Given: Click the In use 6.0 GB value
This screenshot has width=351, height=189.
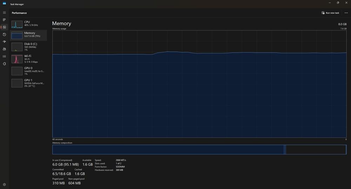Looking at the screenshot, I should pyautogui.click(x=66, y=164).
